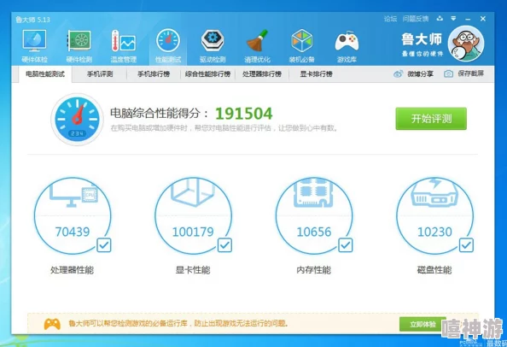Open 游戏库 game controller icon
Image resolution: width=507 pixels, height=347 pixels.
pos(347,41)
